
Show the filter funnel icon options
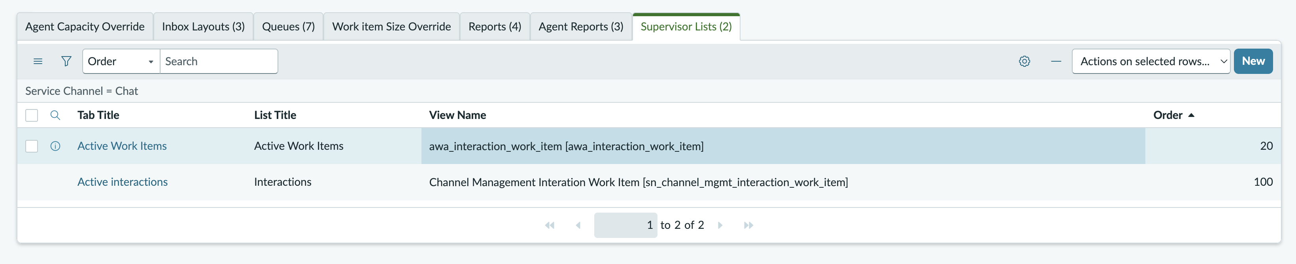click(x=66, y=61)
